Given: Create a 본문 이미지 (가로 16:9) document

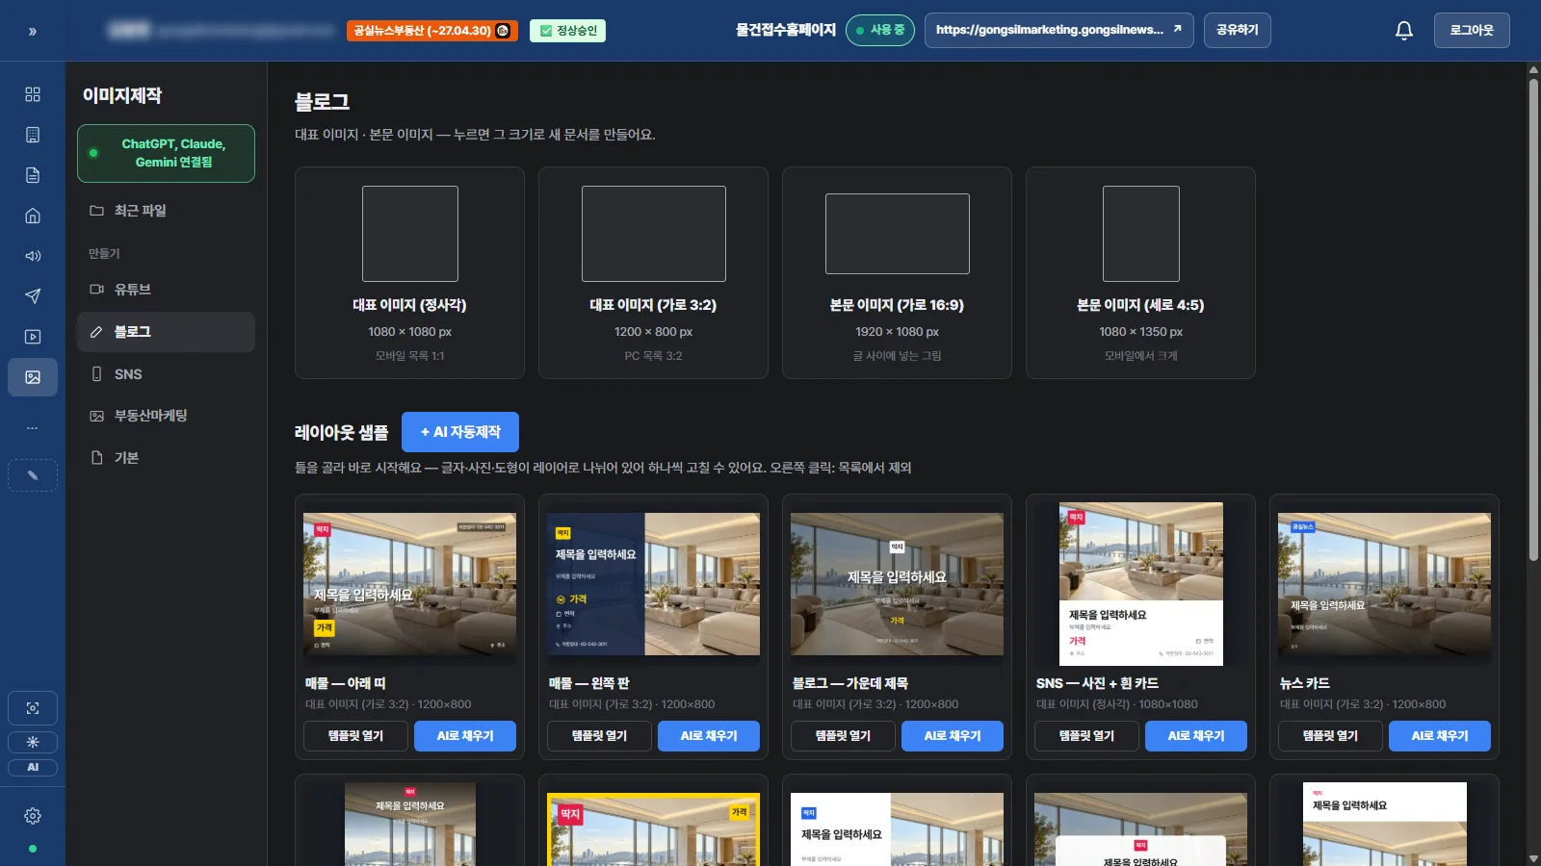Looking at the screenshot, I should pos(897,273).
